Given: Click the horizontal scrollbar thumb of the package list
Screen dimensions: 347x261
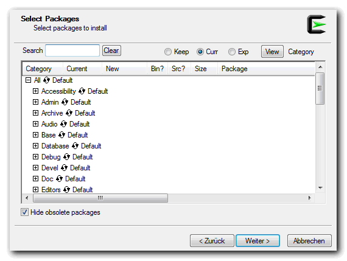Looking at the screenshot, I should coord(100,198).
